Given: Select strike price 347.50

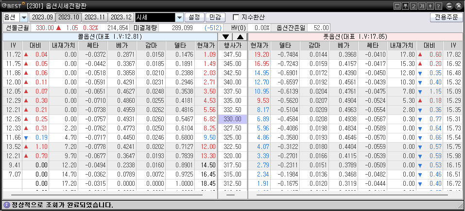Looking at the screenshot, I should tap(232, 54).
